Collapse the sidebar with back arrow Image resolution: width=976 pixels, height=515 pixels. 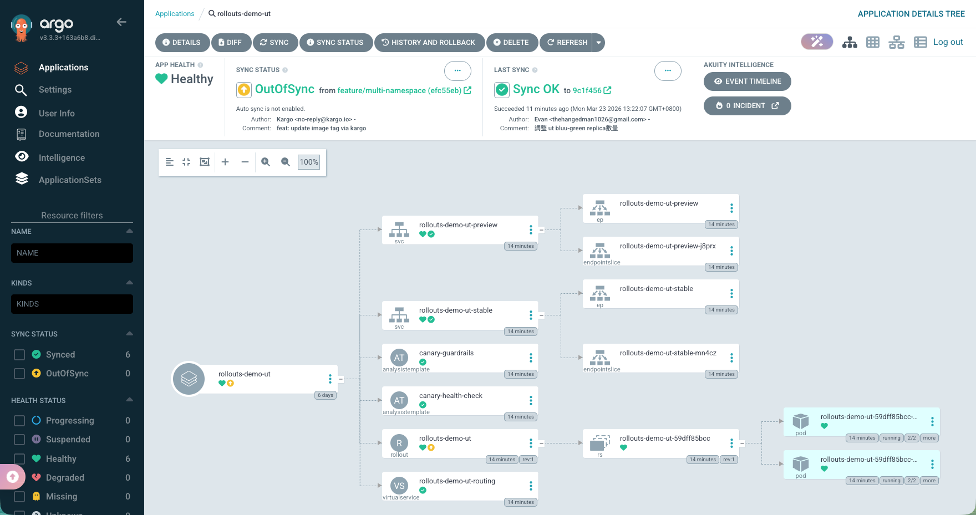coord(121,22)
